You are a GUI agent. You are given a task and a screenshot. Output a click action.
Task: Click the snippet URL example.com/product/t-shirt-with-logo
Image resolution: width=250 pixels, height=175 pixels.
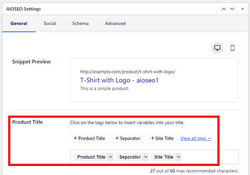[x=128, y=72]
